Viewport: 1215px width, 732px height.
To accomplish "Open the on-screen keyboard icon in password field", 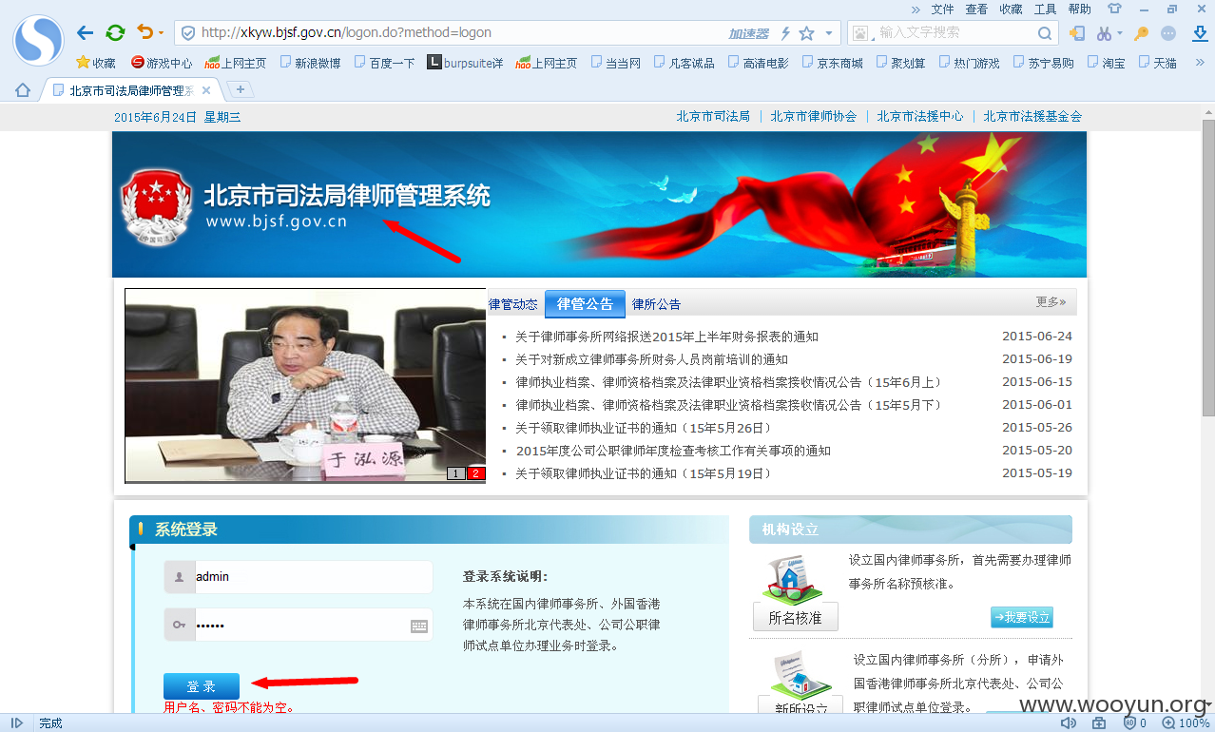I will click(419, 626).
